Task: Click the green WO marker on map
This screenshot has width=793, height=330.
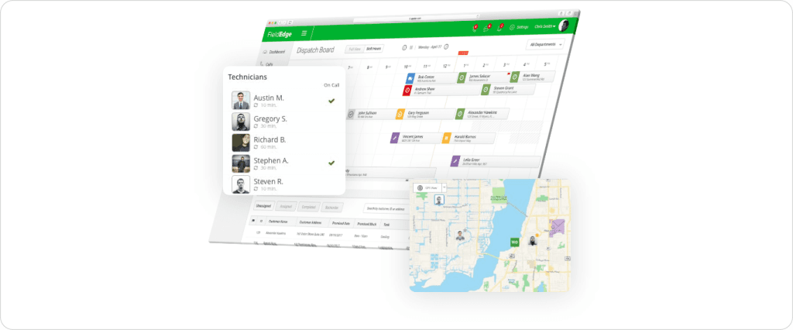Action: (515, 243)
